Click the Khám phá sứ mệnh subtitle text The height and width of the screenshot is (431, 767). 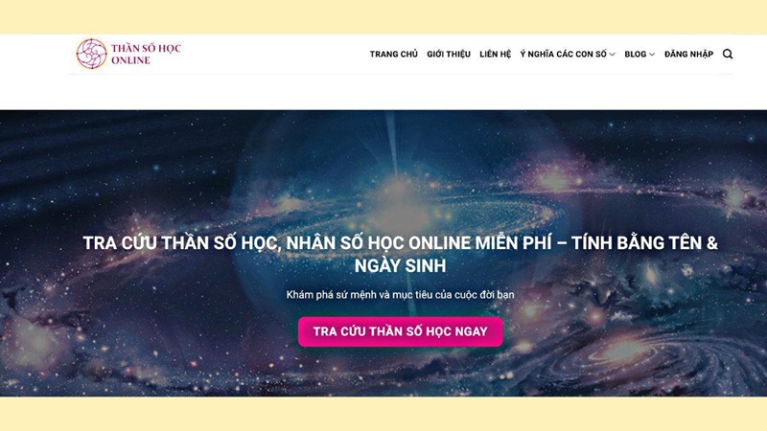[400, 295]
